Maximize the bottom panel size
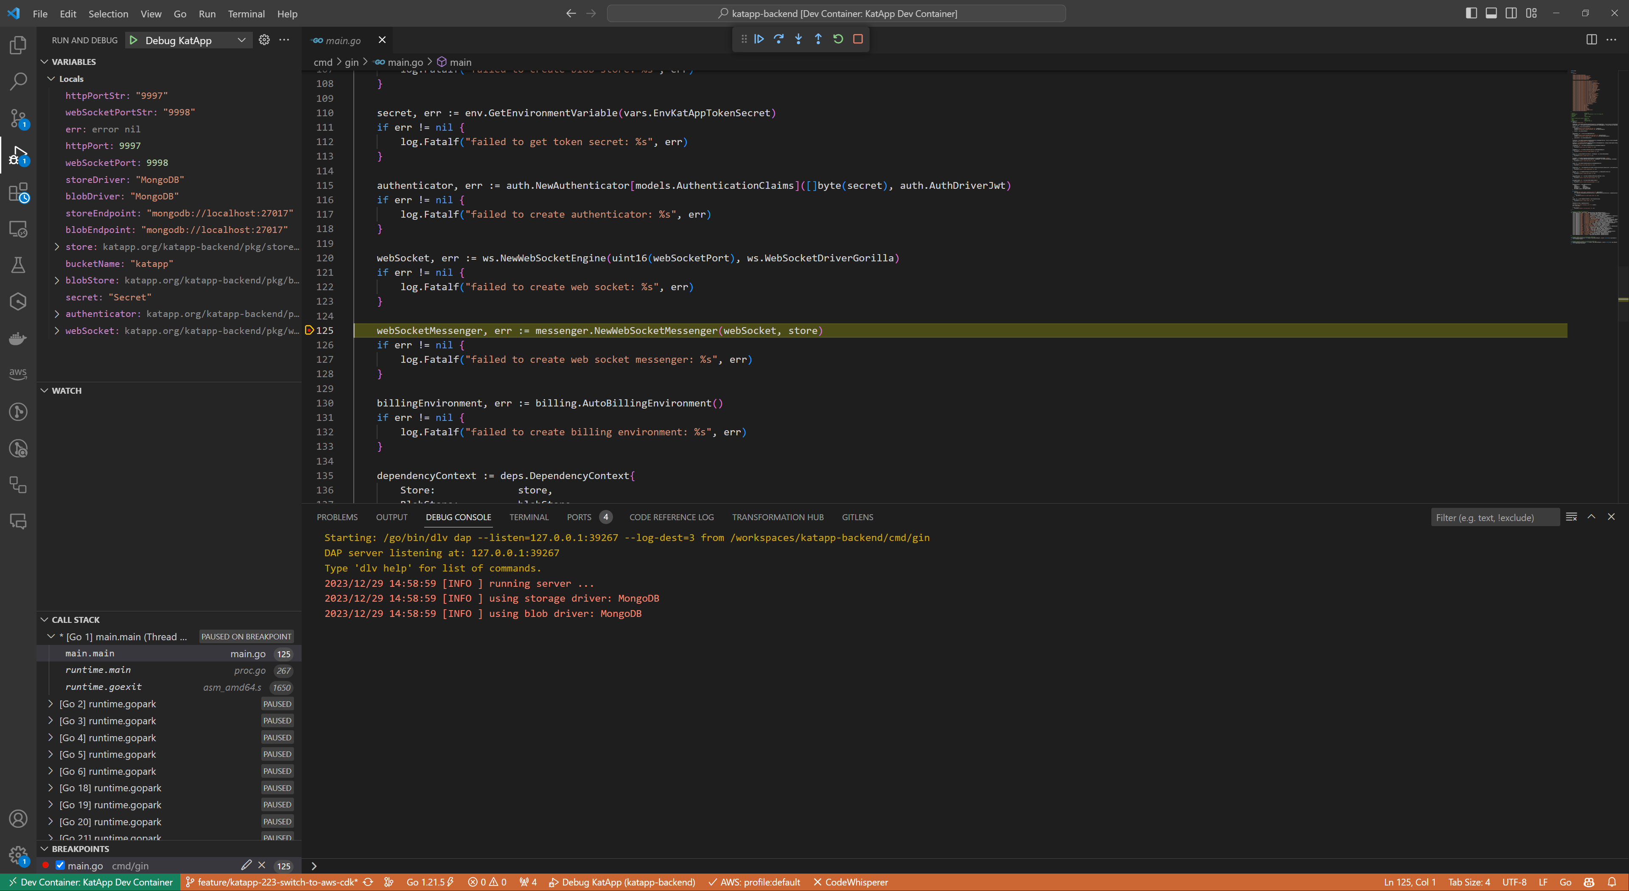The height and width of the screenshot is (891, 1629). [x=1592, y=517]
